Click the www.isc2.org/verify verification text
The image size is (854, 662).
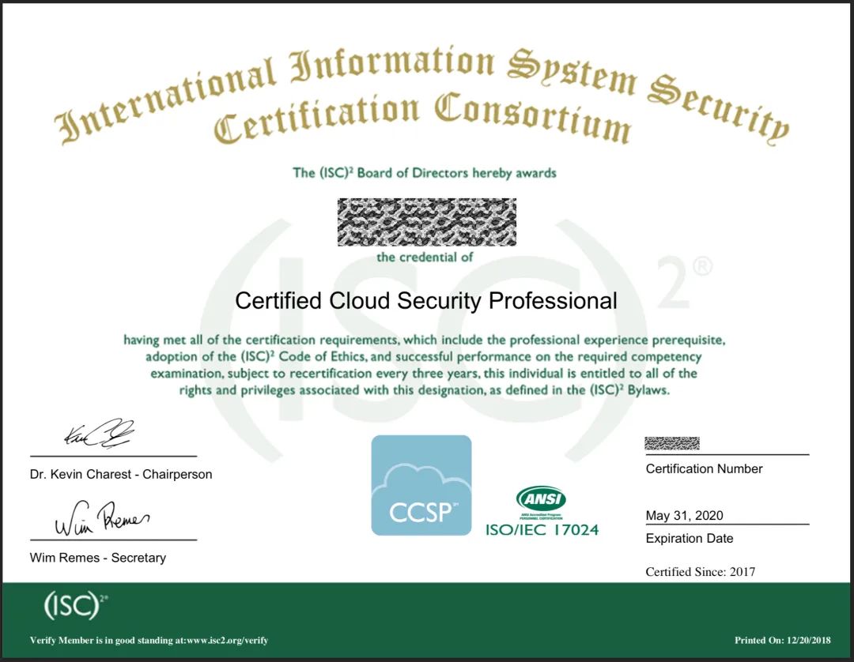pyautogui.click(x=227, y=640)
